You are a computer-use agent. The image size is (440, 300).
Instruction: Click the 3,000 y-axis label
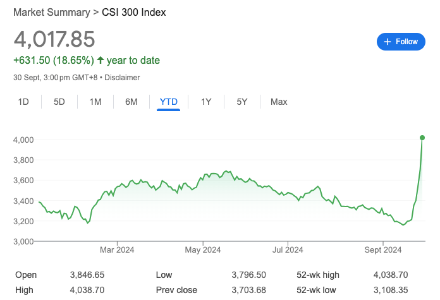[x=23, y=241]
